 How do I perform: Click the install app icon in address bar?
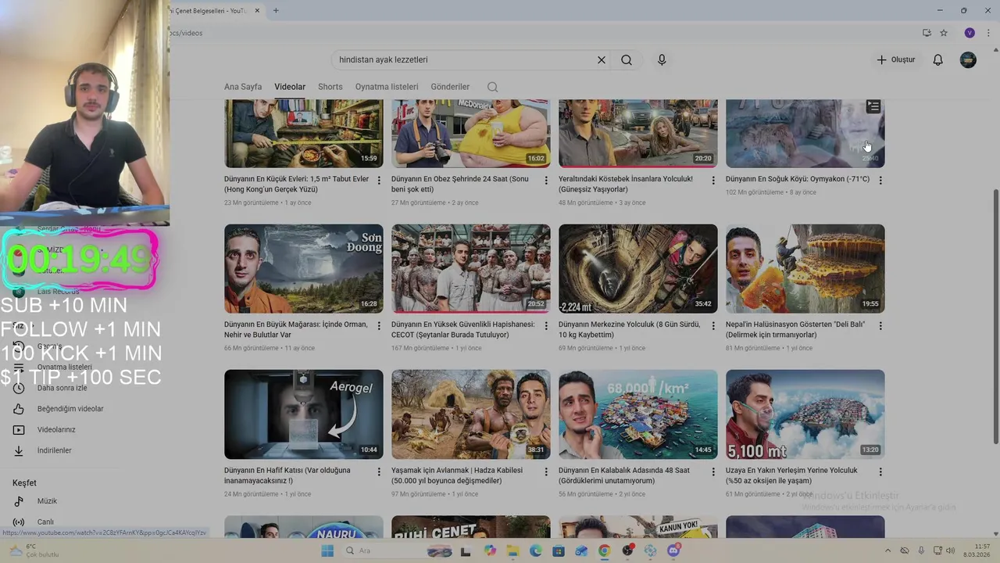(x=927, y=33)
